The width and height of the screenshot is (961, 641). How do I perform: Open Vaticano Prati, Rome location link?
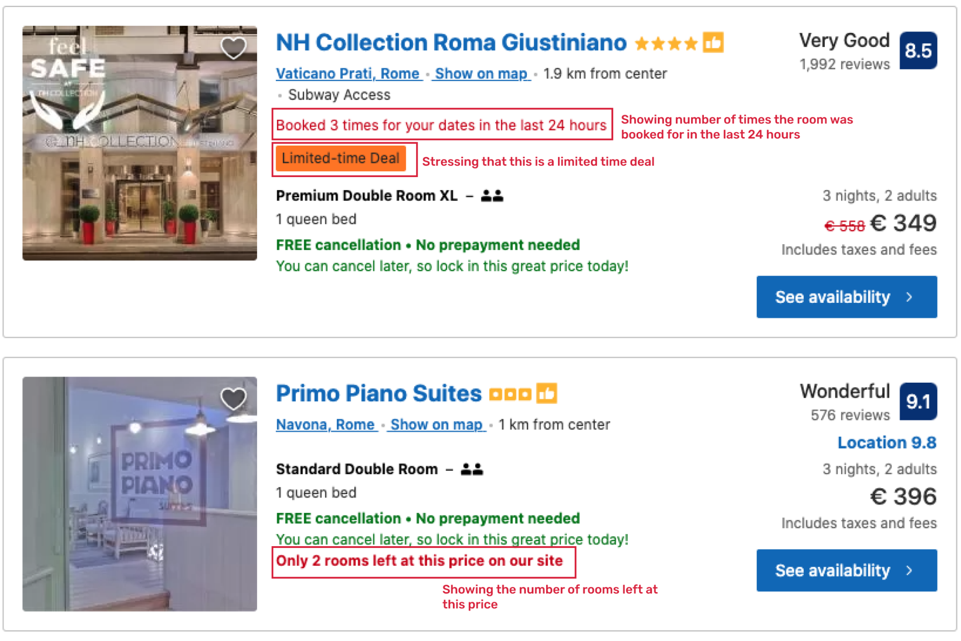click(x=348, y=73)
